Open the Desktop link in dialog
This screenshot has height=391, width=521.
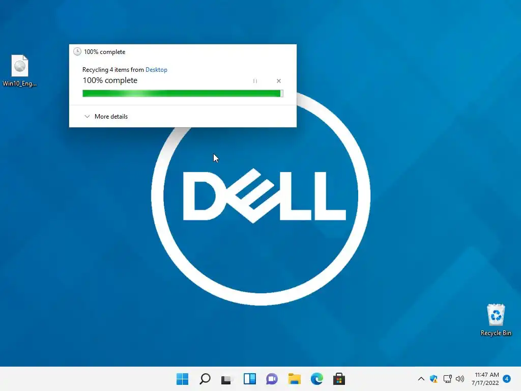(x=156, y=70)
